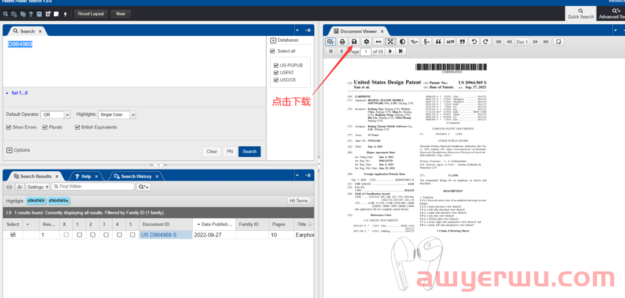Jump to last page of document
Screen dimensions: 625x298
pyautogui.click(x=400, y=51)
